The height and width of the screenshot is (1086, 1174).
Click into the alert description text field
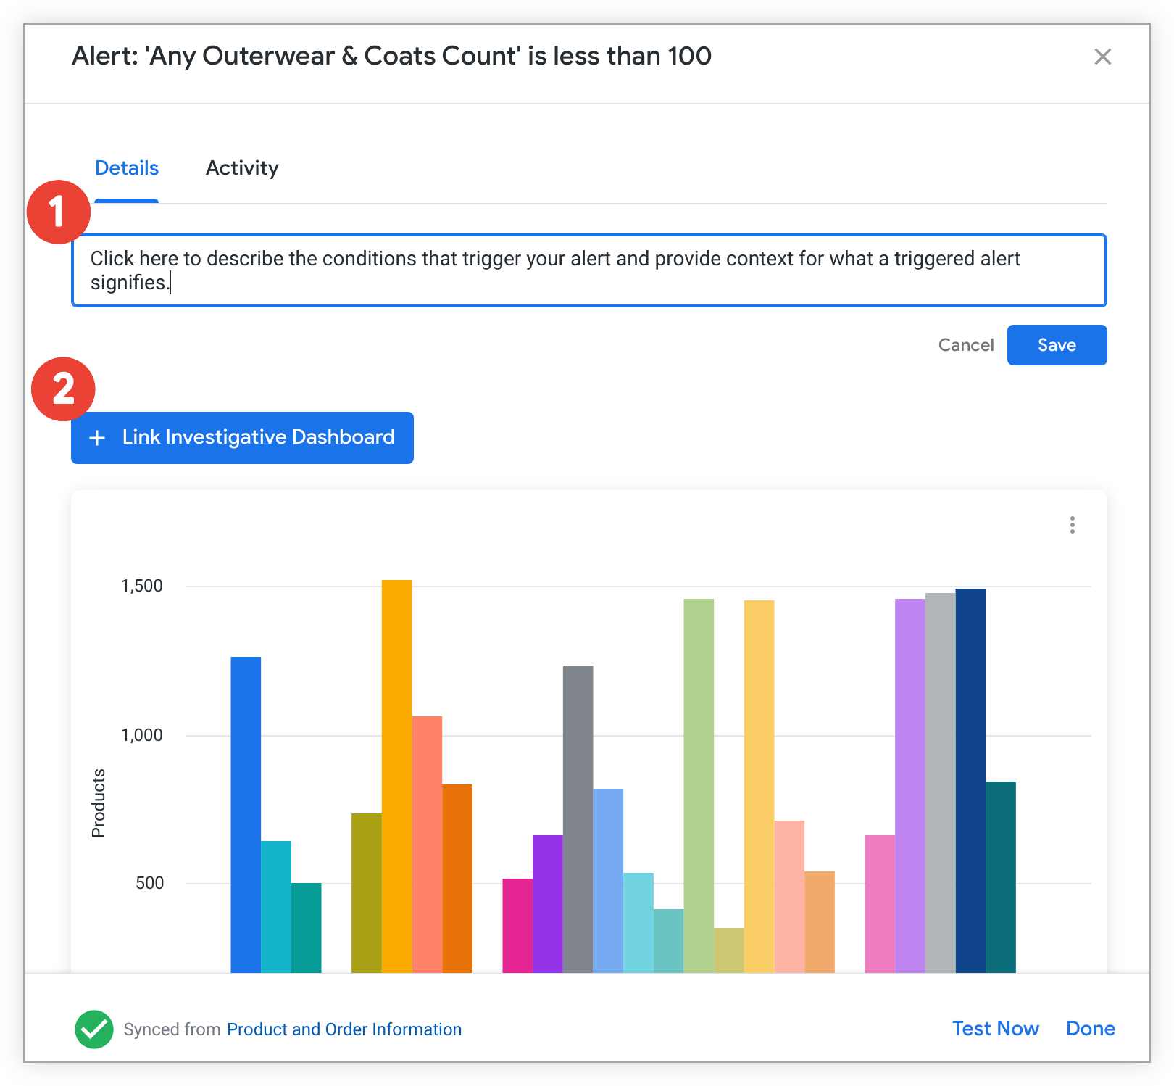point(588,270)
